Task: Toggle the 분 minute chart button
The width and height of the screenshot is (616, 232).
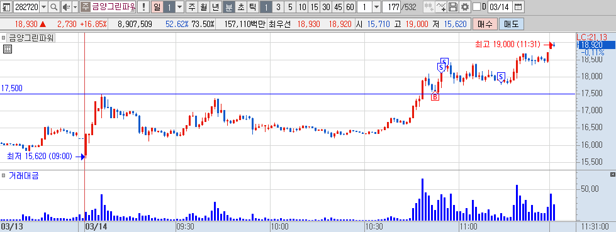Action: pyautogui.click(x=228, y=7)
